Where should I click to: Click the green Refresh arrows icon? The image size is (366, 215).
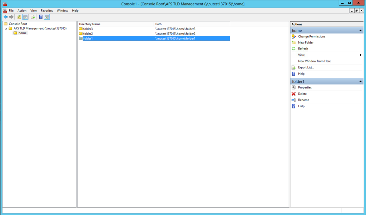(294, 48)
